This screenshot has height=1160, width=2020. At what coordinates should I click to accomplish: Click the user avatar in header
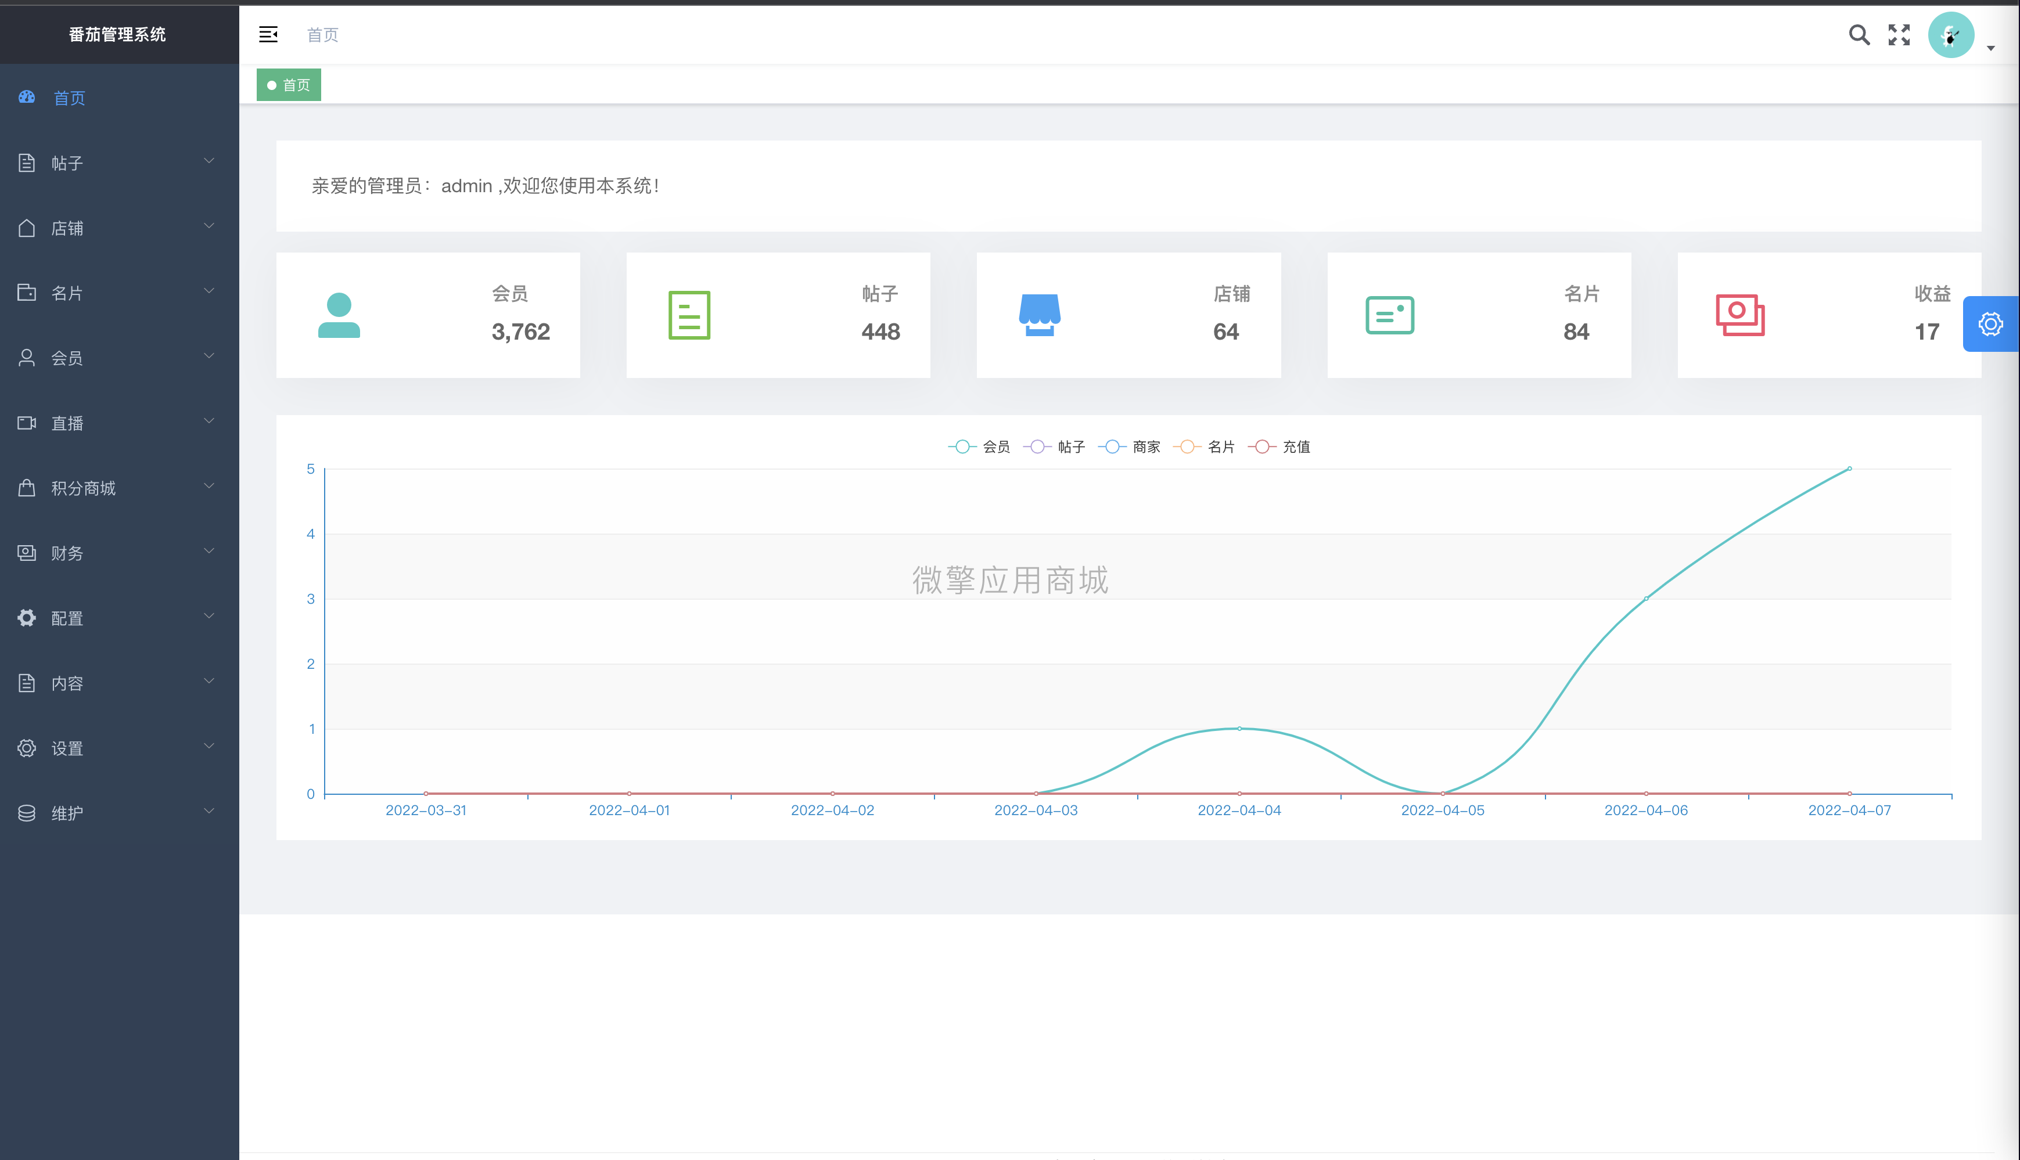pyautogui.click(x=1951, y=34)
